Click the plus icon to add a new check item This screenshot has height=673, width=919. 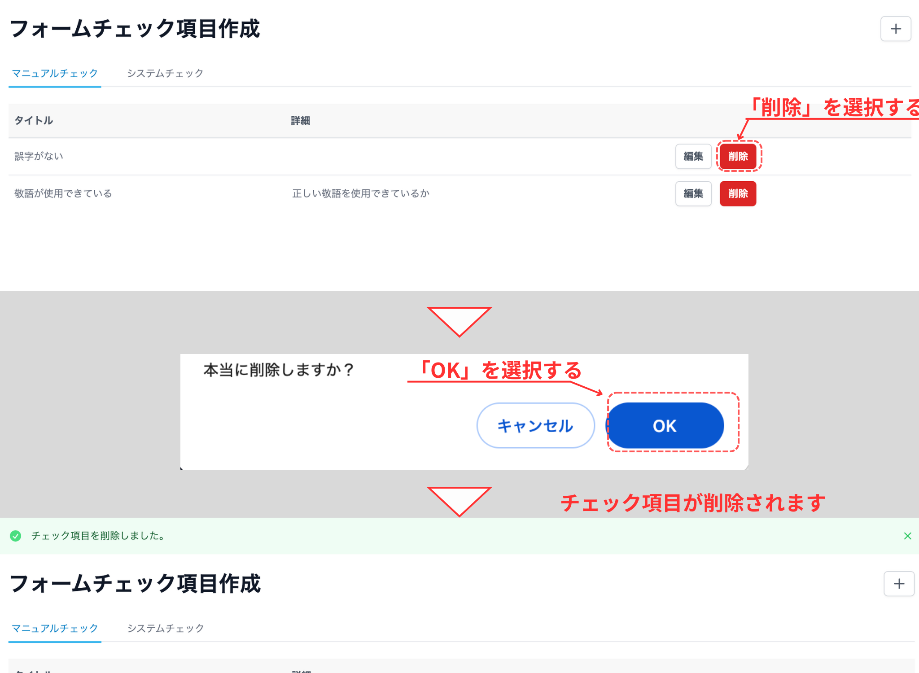click(x=895, y=29)
